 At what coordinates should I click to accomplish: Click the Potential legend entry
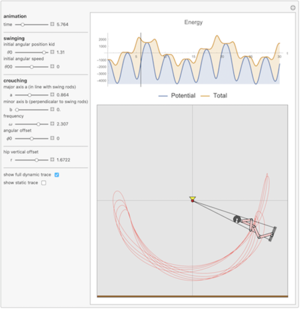coord(177,96)
